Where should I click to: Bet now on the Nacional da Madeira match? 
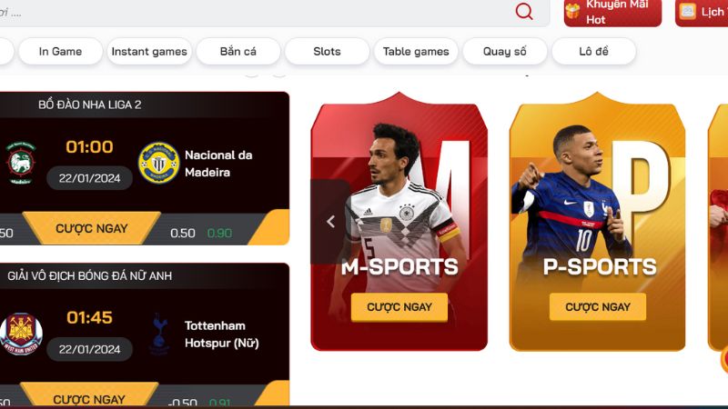pyautogui.click(x=92, y=228)
